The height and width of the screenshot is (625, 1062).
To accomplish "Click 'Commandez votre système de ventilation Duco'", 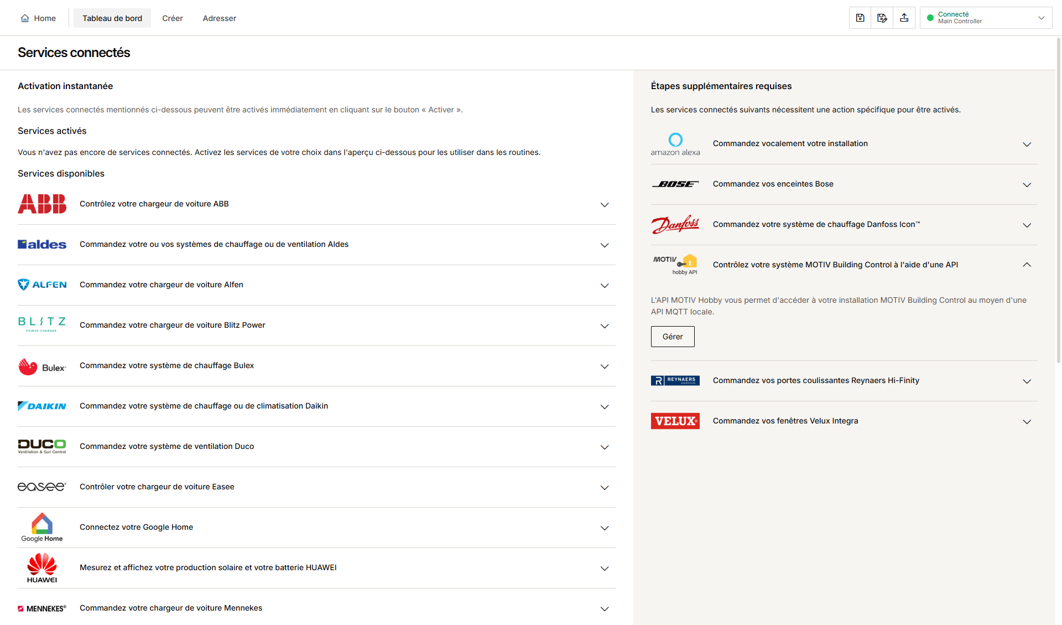I will tap(167, 446).
